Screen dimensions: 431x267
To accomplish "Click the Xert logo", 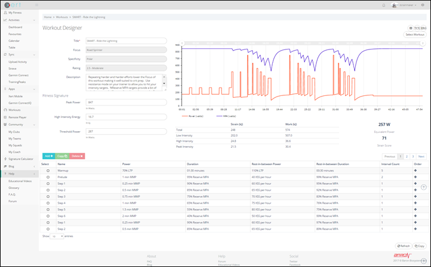I will click(x=11, y=5).
